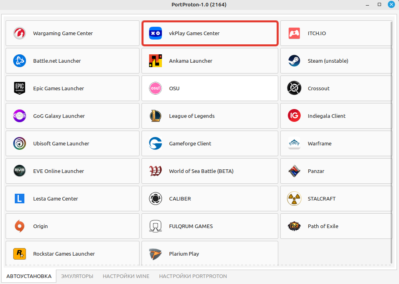
Task: Click the Gameforge Client G icon
Action: (155, 143)
